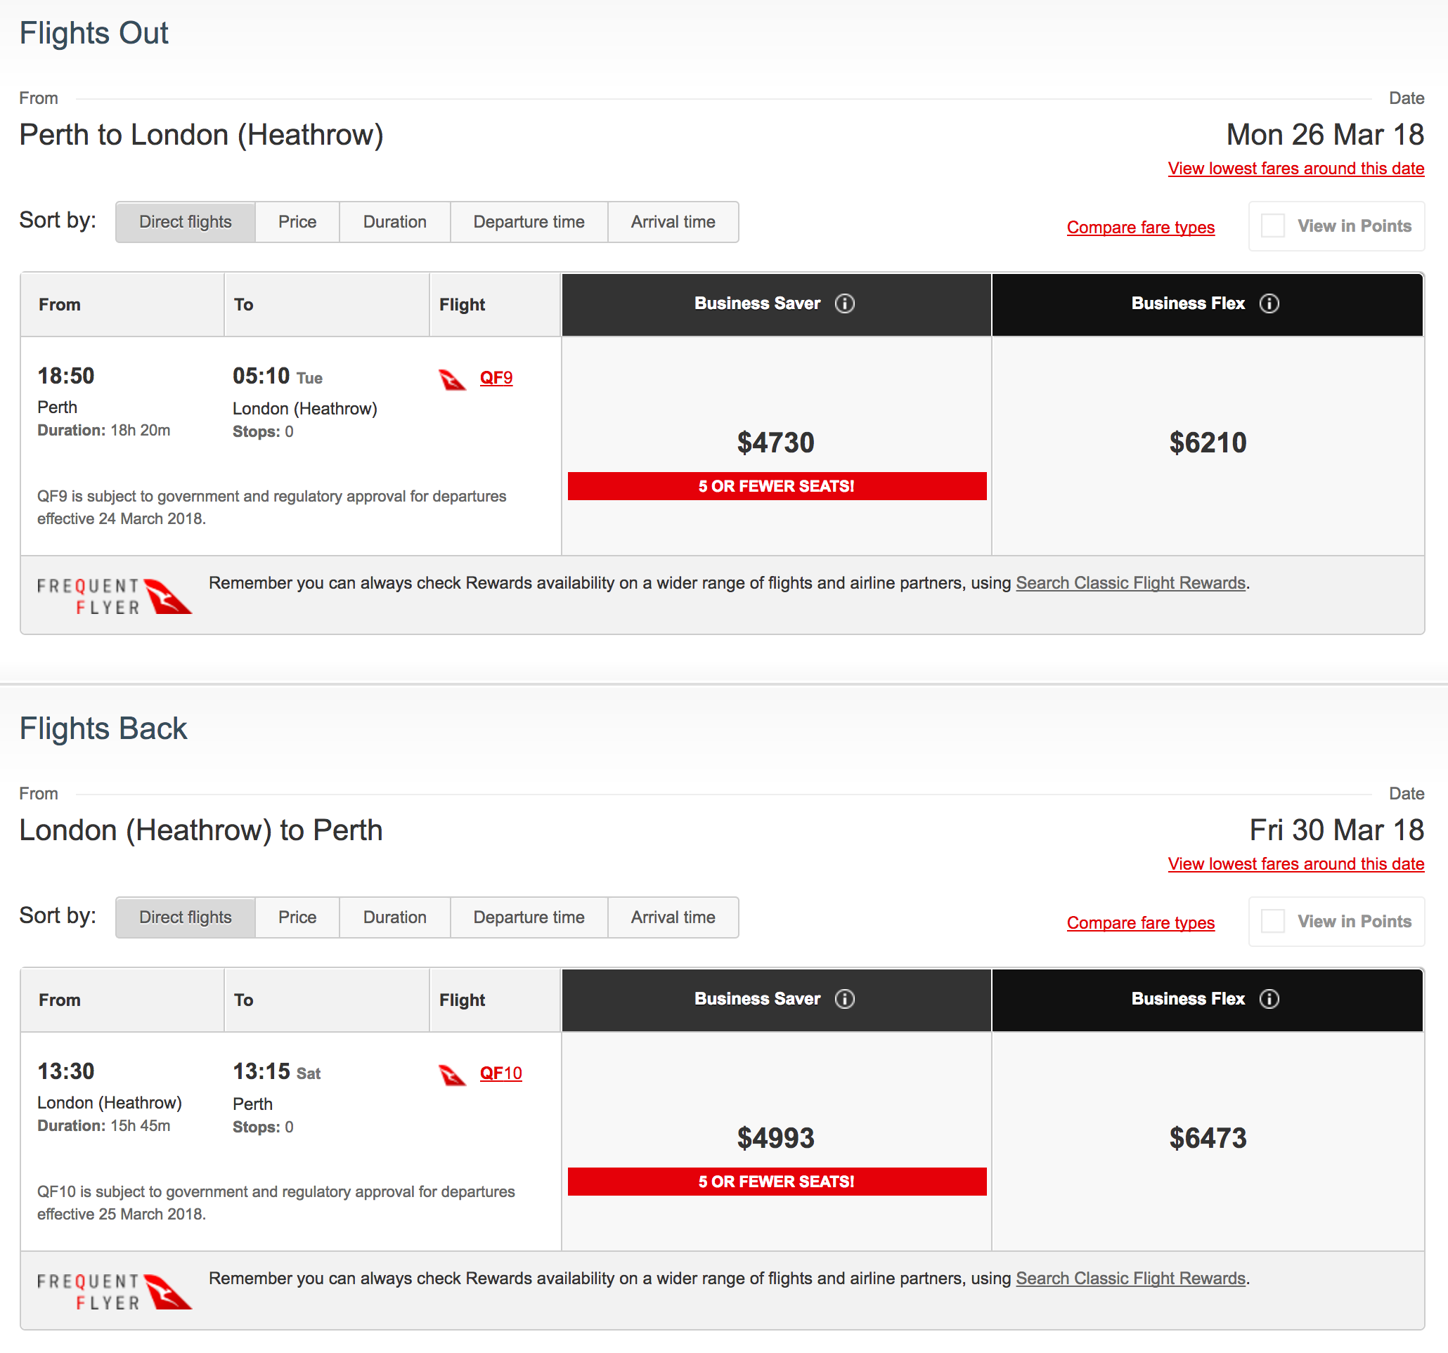
Task: Enable View in Points for Flights Back
Action: [1272, 921]
